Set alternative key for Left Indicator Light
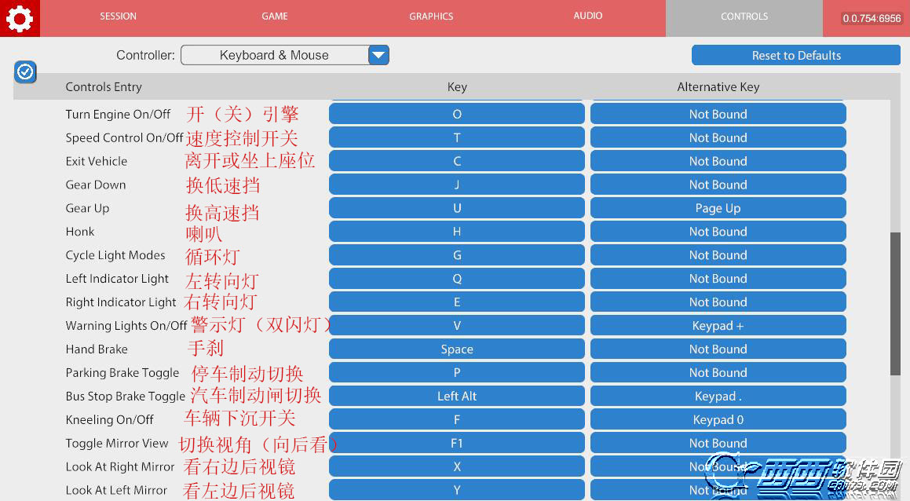The height and width of the screenshot is (501, 910). (718, 279)
